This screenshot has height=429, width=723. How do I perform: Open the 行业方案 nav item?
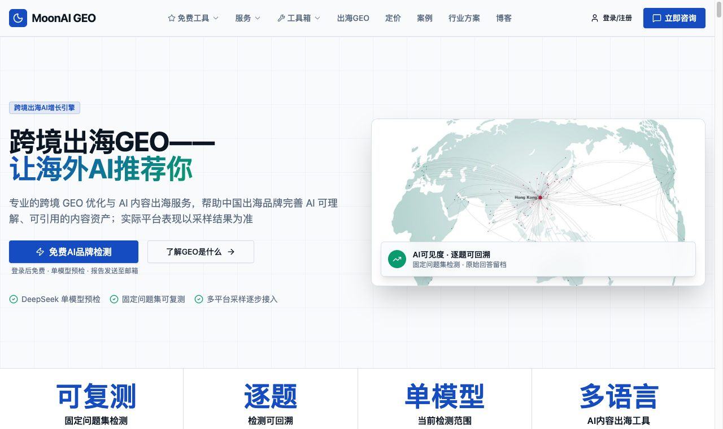tap(464, 18)
